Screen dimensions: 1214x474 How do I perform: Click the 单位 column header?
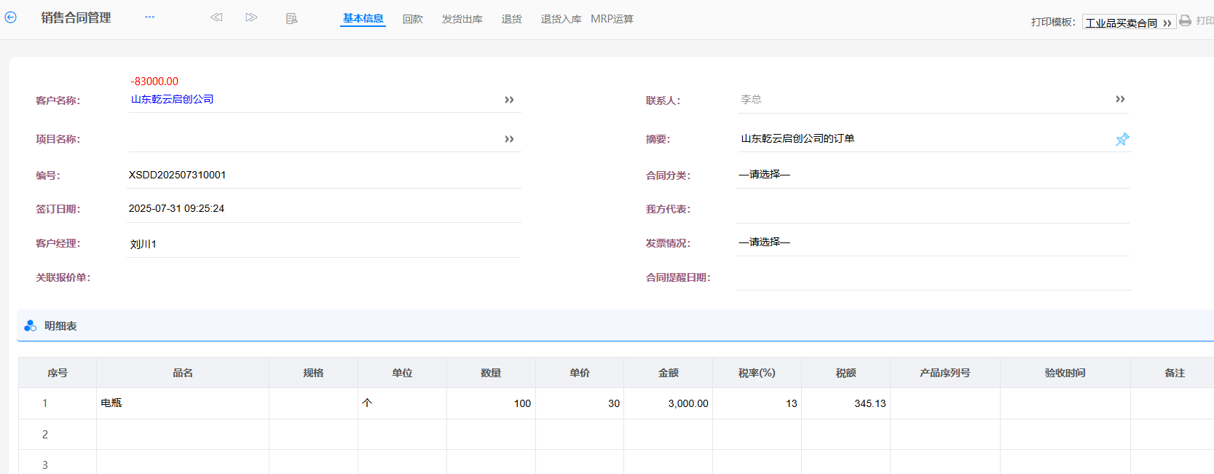coord(402,373)
